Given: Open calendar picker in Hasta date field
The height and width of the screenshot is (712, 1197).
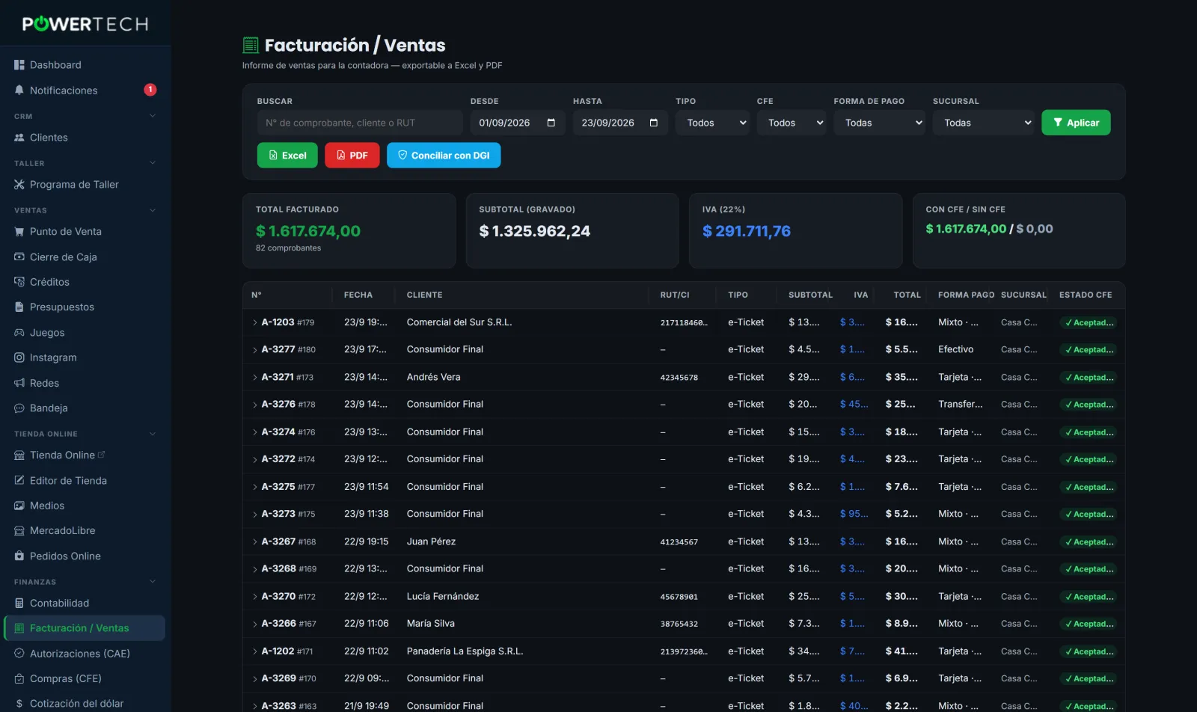Looking at the screenshot, I should 654,123.
